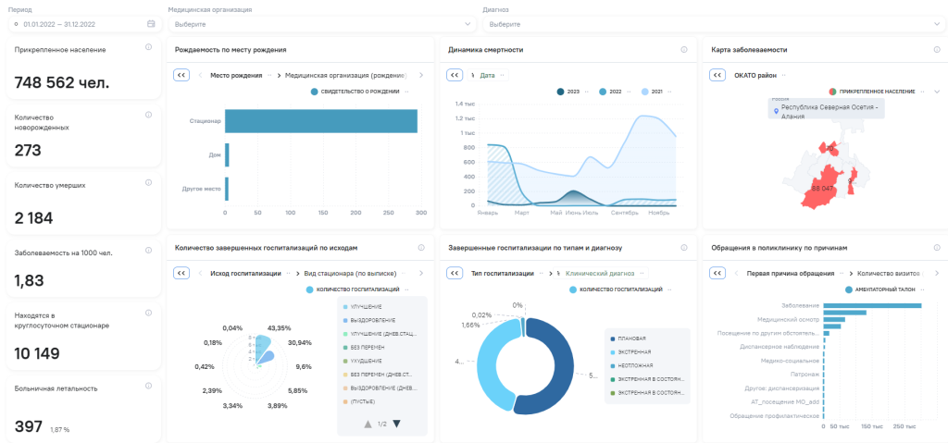Click info icon on Больничная летальность card
The width and height of the screenshot is (948, 443).
(148, 386)
